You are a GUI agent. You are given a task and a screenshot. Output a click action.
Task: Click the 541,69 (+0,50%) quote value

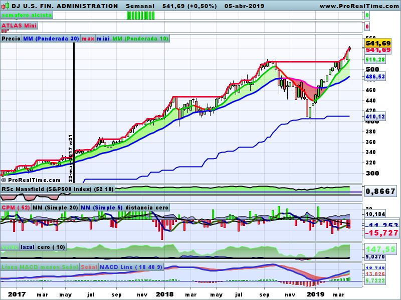189,6
